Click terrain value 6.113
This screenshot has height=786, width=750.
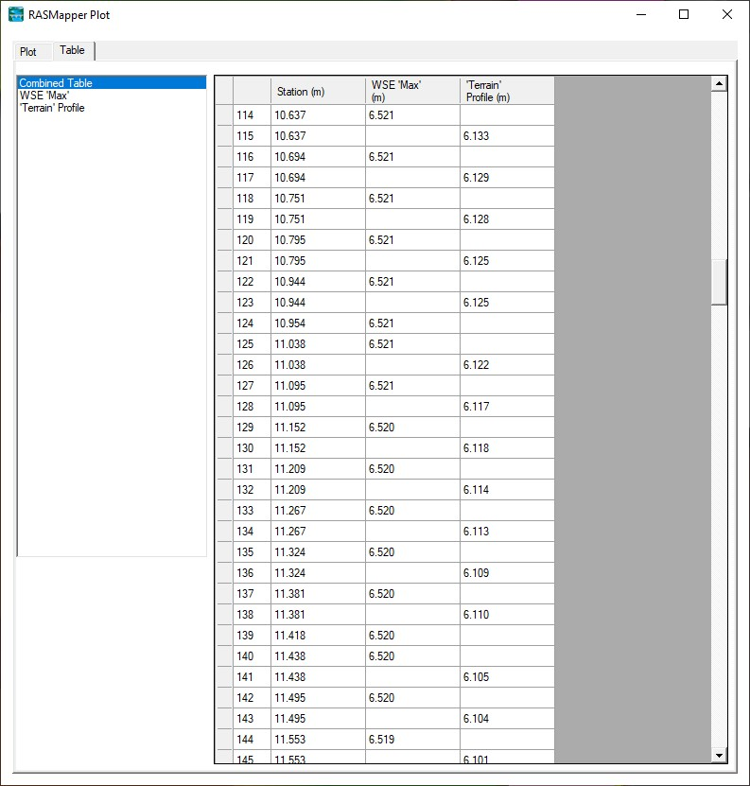pyautogui.click(x=507, y=532)
